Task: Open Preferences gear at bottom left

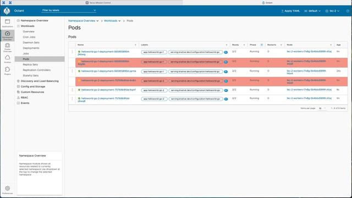Action: 7,190
